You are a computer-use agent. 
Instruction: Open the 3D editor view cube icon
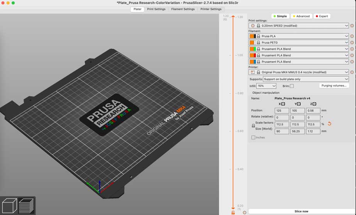click(x=9, y=205)
